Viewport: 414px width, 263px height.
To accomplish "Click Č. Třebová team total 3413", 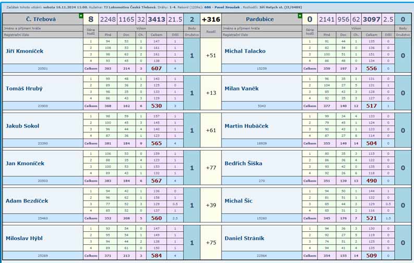I will pyautogui.click(x=156, y=19).
